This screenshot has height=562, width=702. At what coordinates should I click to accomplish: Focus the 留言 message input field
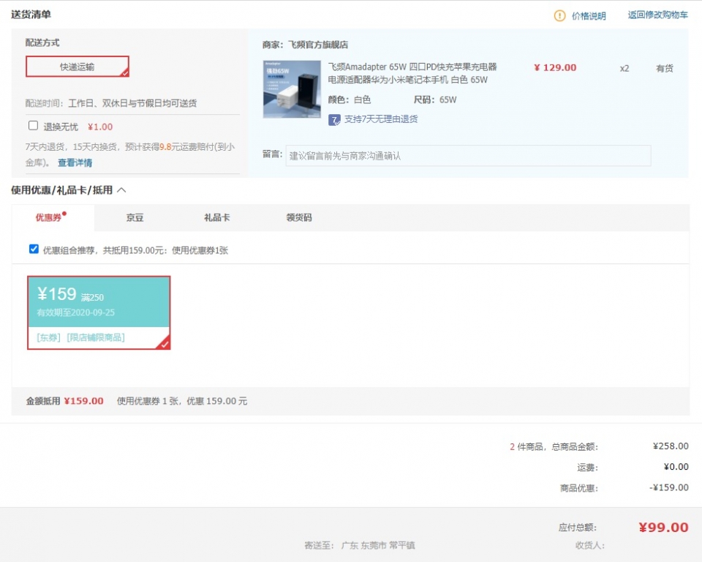point(468,156)
